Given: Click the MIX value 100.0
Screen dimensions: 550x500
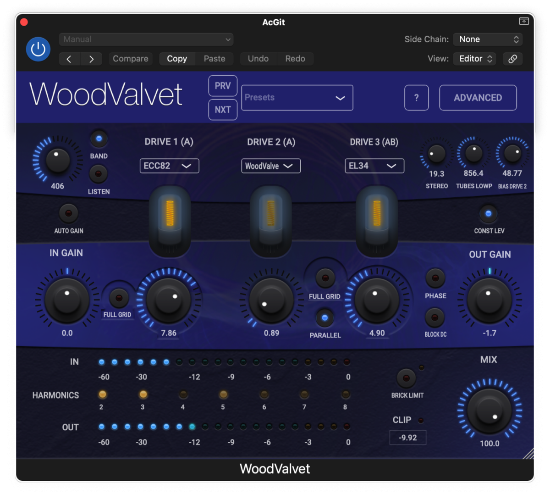Looking at the screenshot, I should [x=489, y=444].
